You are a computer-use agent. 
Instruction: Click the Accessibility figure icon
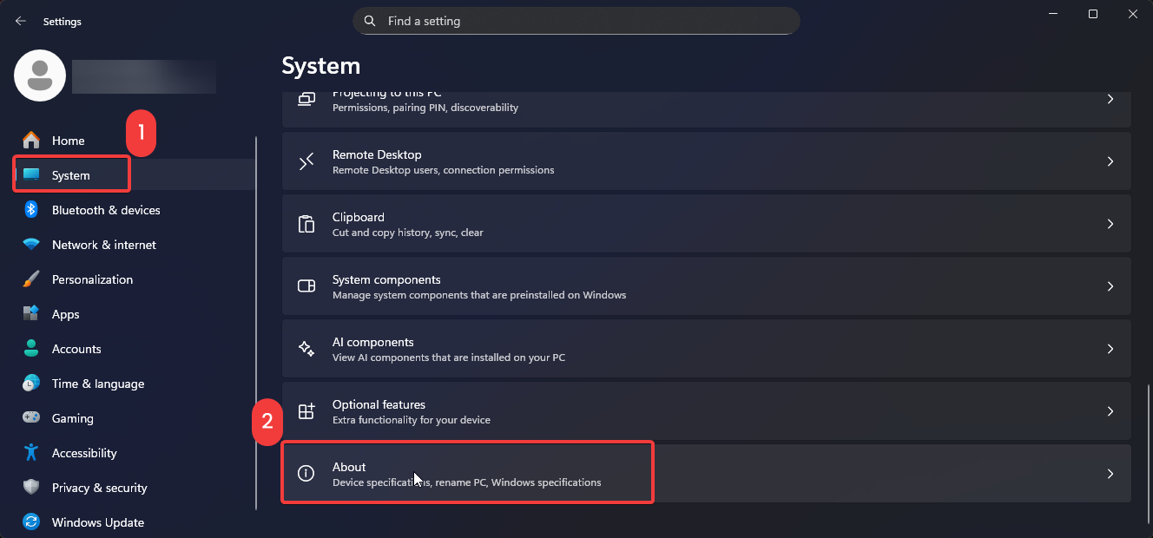pyautogui.click(x=31, y=453)
